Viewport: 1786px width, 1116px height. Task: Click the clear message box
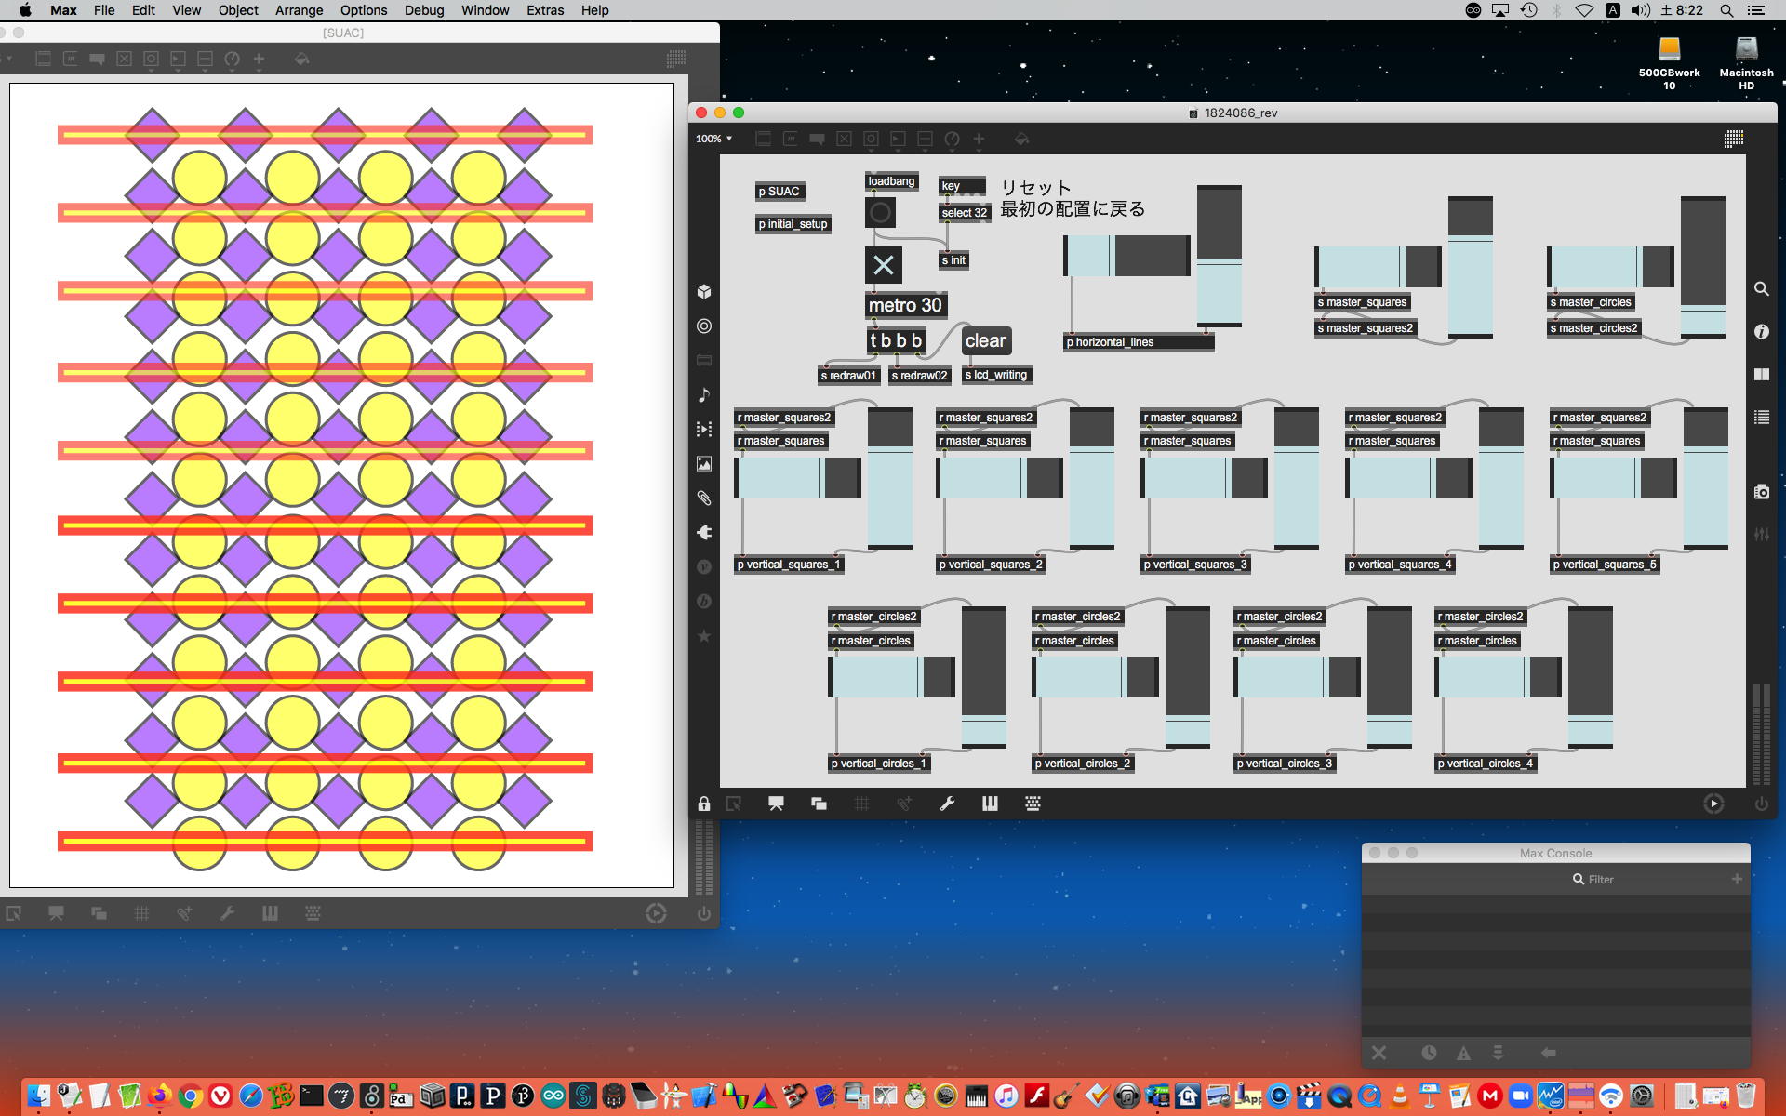(985, 340)
